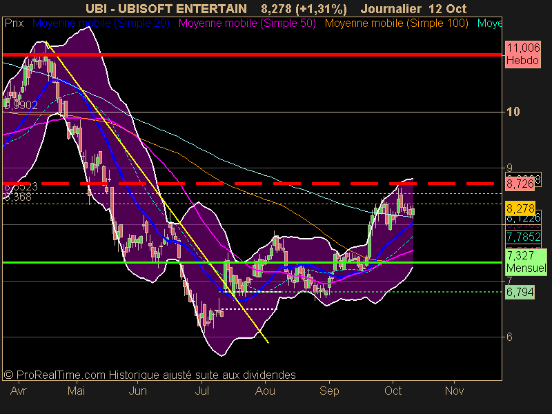552x414 pixels.
Task: Click the red 8,726 price label
Action: click(x=520, y=184)
